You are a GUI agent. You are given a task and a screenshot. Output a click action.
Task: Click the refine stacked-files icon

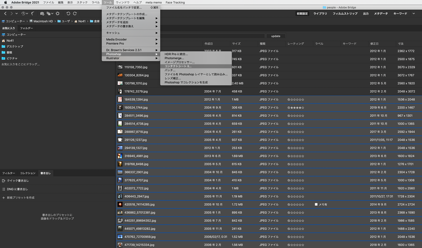49,14
